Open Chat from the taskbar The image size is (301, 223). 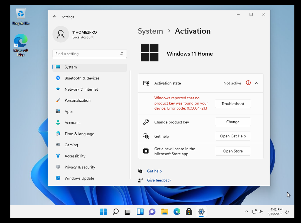[152, 212]
